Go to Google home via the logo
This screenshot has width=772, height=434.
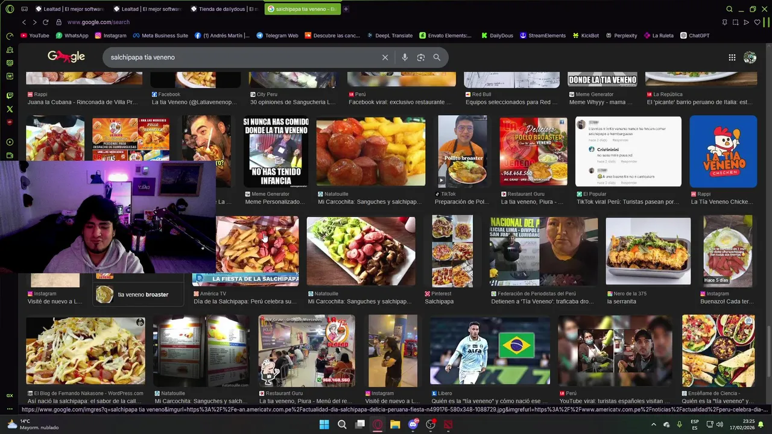66,57
